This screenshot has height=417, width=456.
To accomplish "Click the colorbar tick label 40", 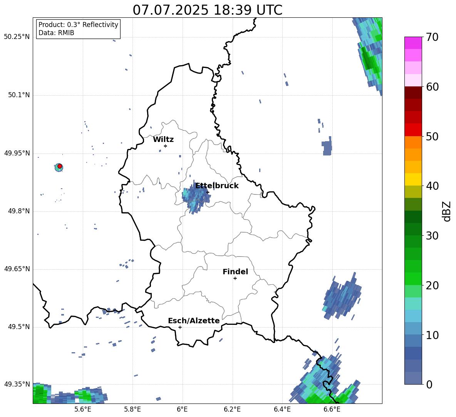I will 432,186.
